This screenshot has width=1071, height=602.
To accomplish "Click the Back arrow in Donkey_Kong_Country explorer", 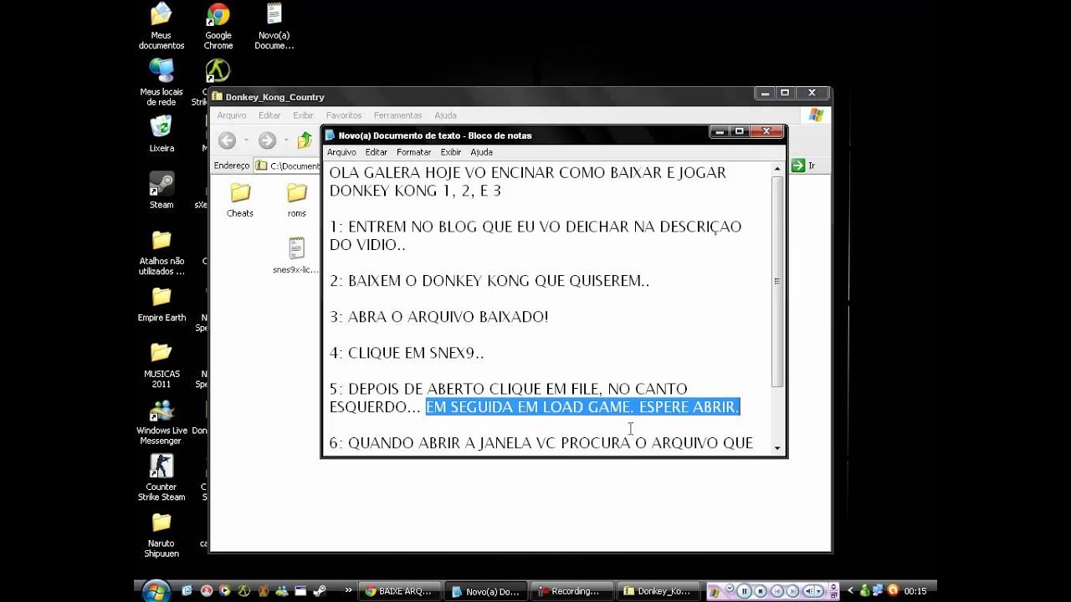I will pyautogui.click(x=227, y=140).
